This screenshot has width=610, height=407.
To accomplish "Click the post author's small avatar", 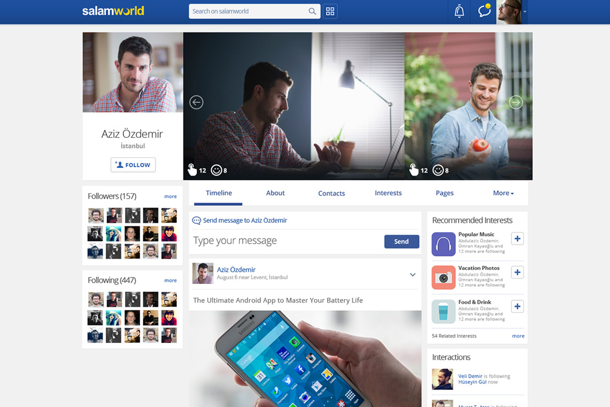I will 203,273.
